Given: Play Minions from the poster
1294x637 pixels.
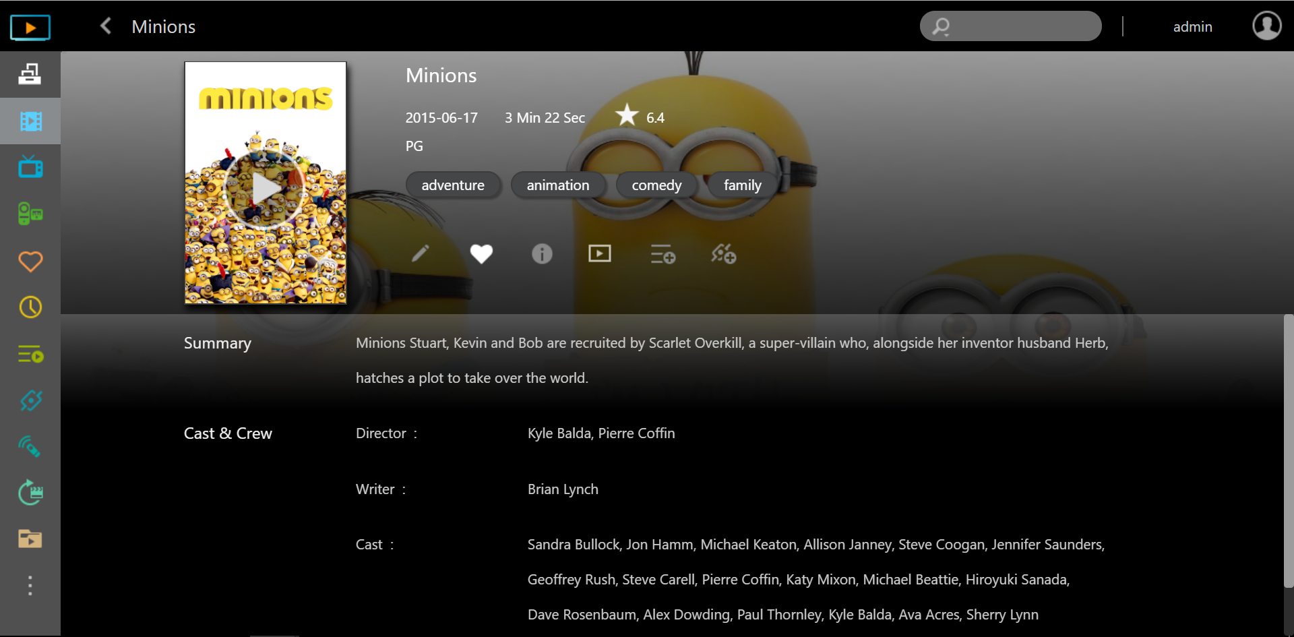Looking at the screenshot, I should [x=266, y=189].
